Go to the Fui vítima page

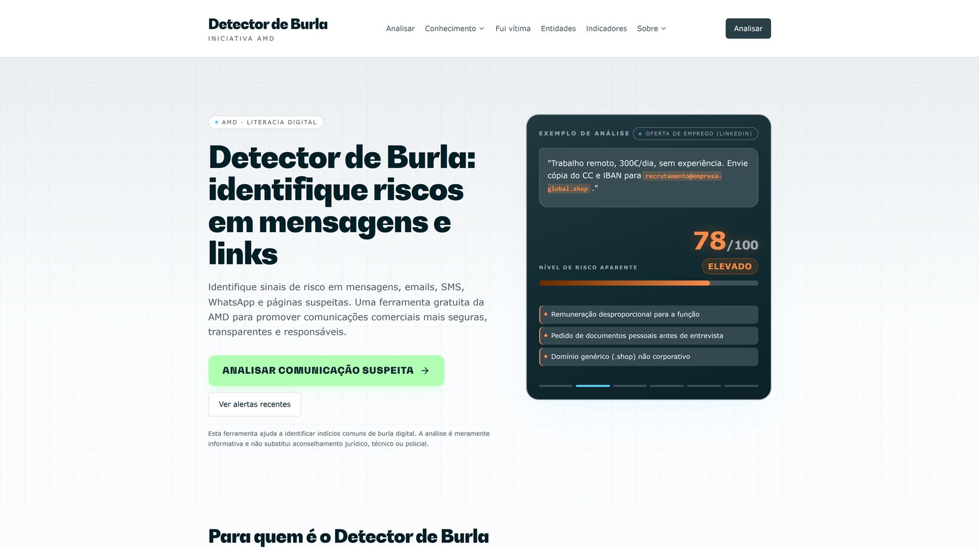513,29
